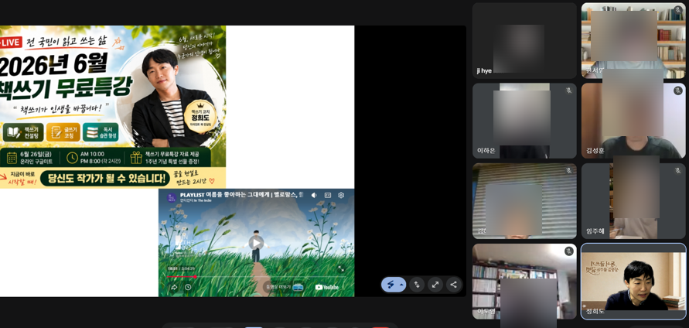
Task: Select the 김성훈 participant tile
Action: coord(633,121)
